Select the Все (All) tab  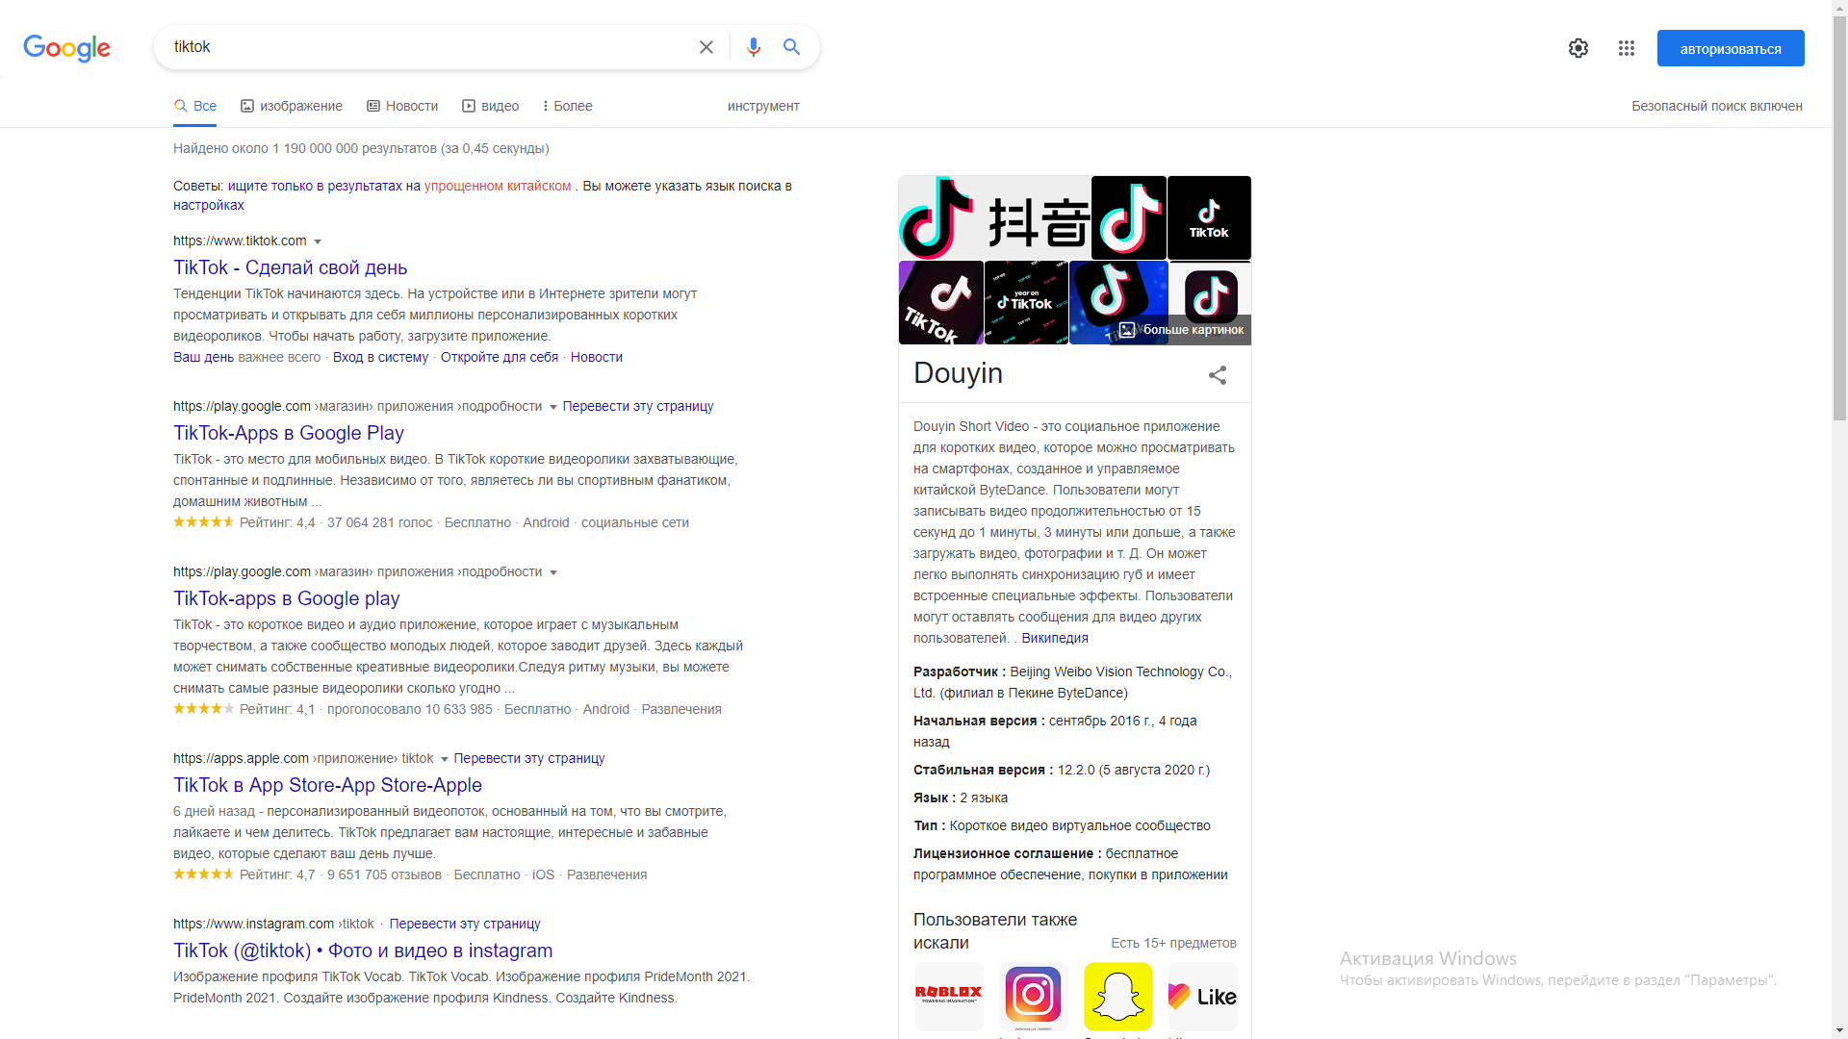click(x=194, y=106)
